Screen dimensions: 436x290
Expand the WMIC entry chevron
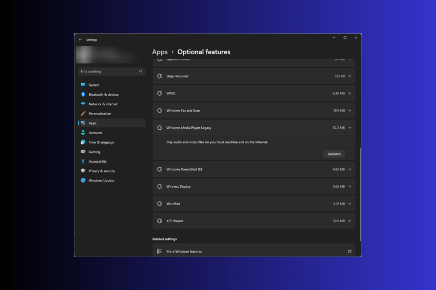coord(350,93)
